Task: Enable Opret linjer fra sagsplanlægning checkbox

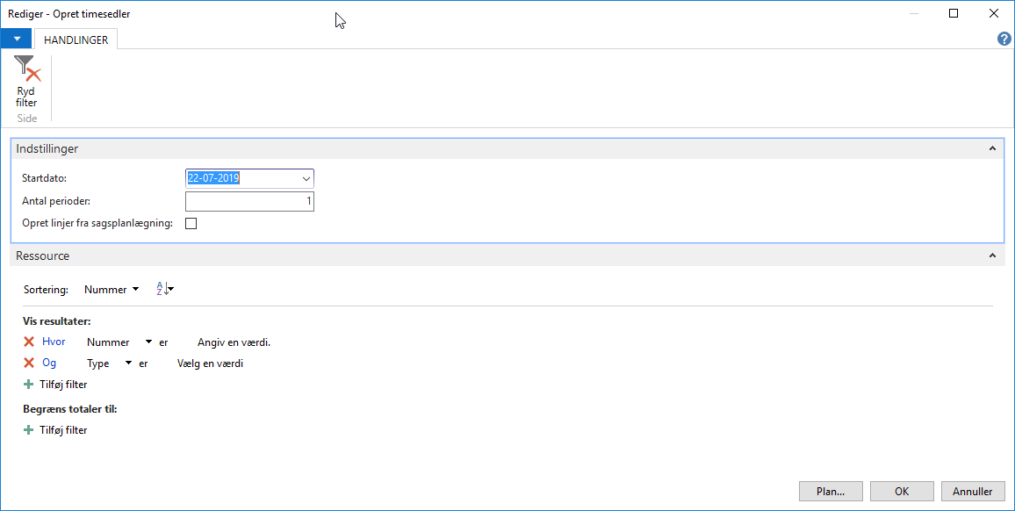Action: click(191, 223)
